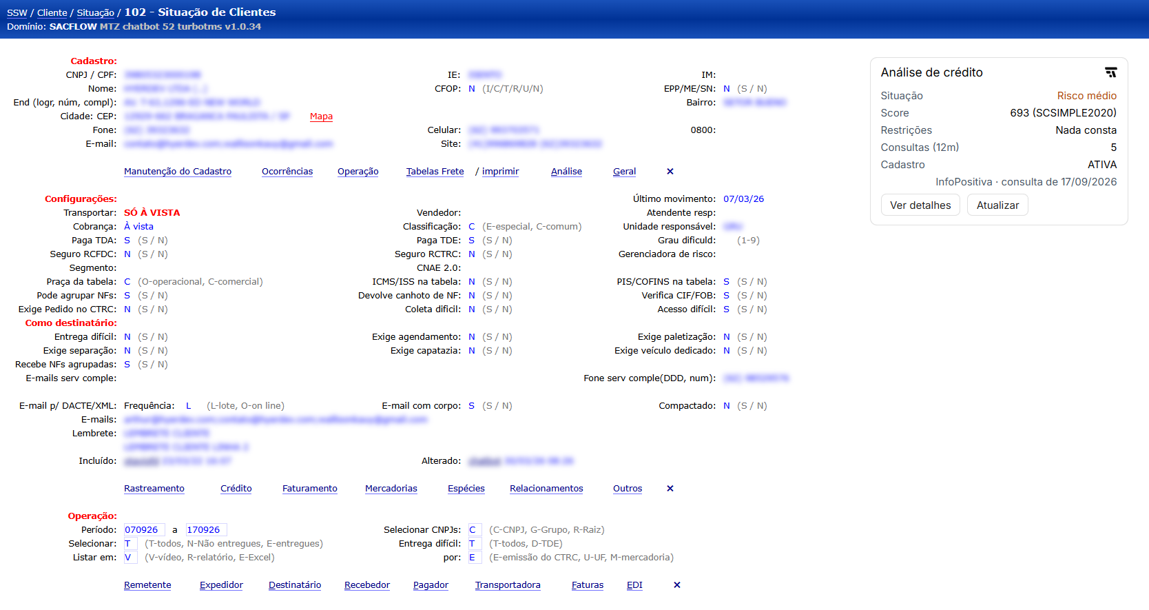Close the Rastreamento links row with X
This screenshot has height=610, width=1149.
[670, 489]
